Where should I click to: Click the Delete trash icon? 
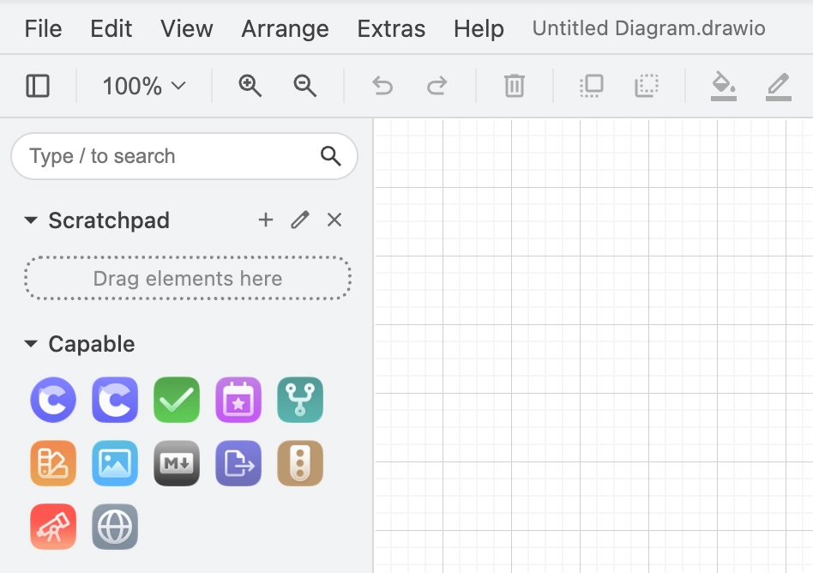[515, 86]
